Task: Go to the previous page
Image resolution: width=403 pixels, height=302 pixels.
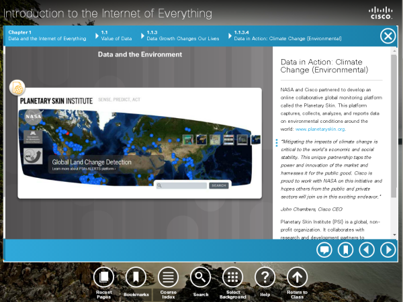Action: point(367,250)
